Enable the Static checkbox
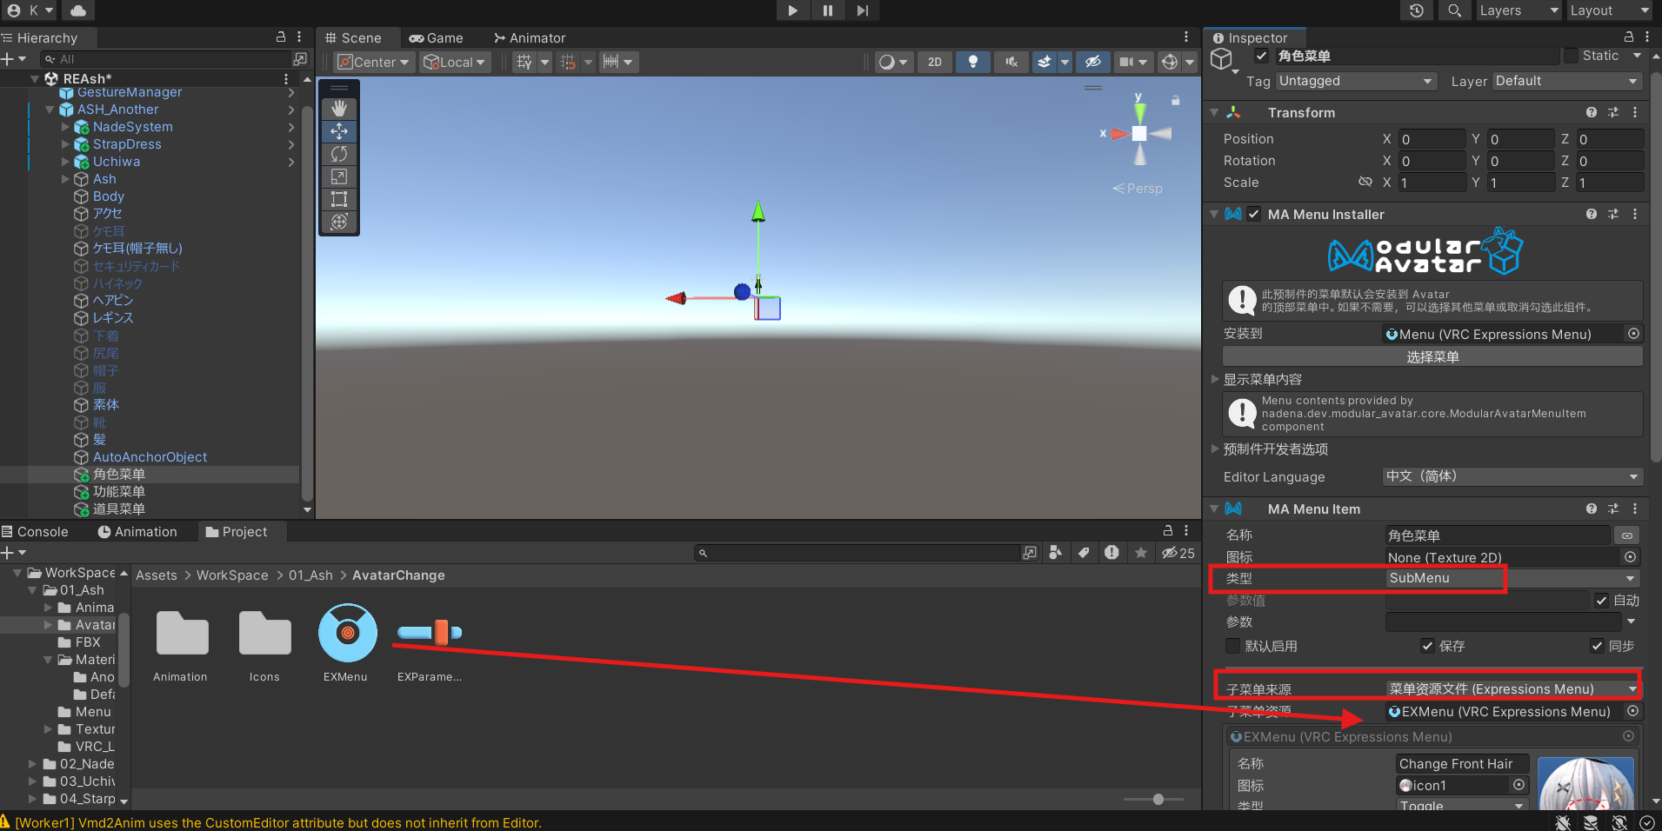Image resolution: width=1662 pixels, height=831 pixels. 1571,56
